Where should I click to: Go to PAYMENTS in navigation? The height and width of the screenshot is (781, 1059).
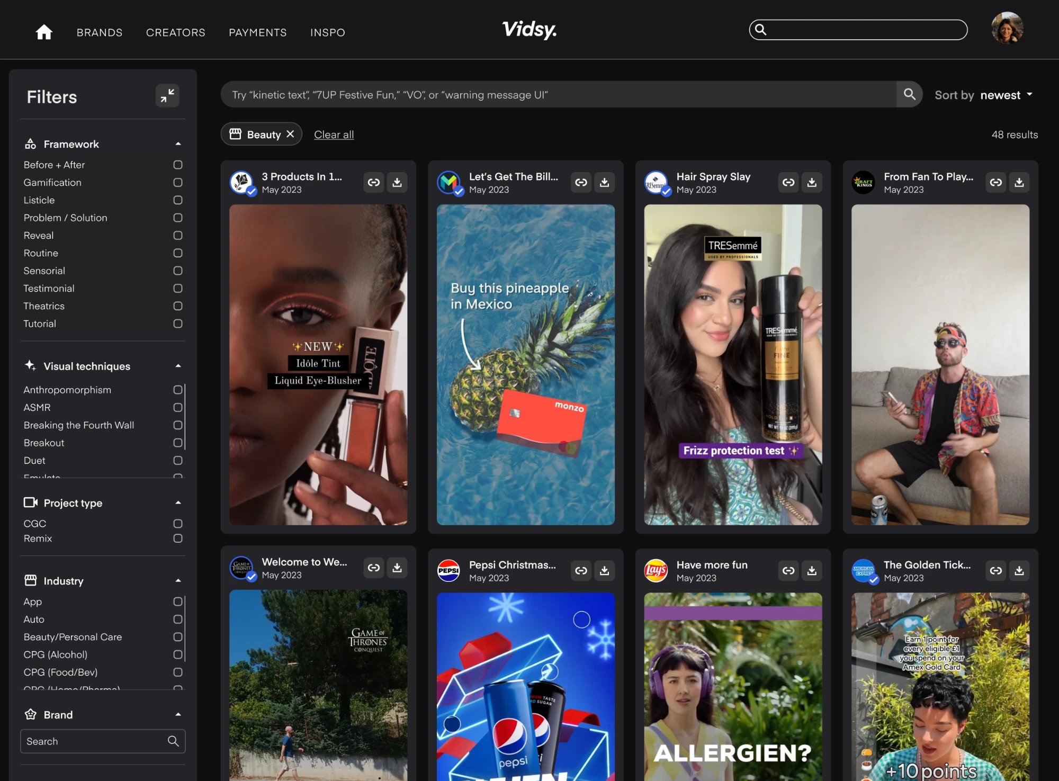pyautogui.click(x=258, y=32)
